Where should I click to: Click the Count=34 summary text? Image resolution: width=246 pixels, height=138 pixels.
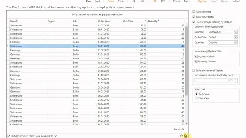pos(179,129)
